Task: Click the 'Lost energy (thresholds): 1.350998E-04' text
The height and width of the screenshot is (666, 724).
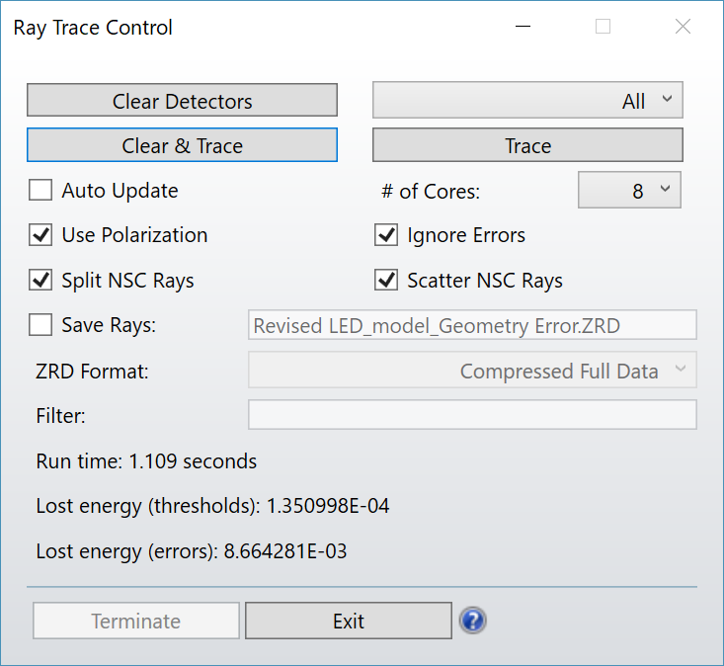Action: [212, 506]
